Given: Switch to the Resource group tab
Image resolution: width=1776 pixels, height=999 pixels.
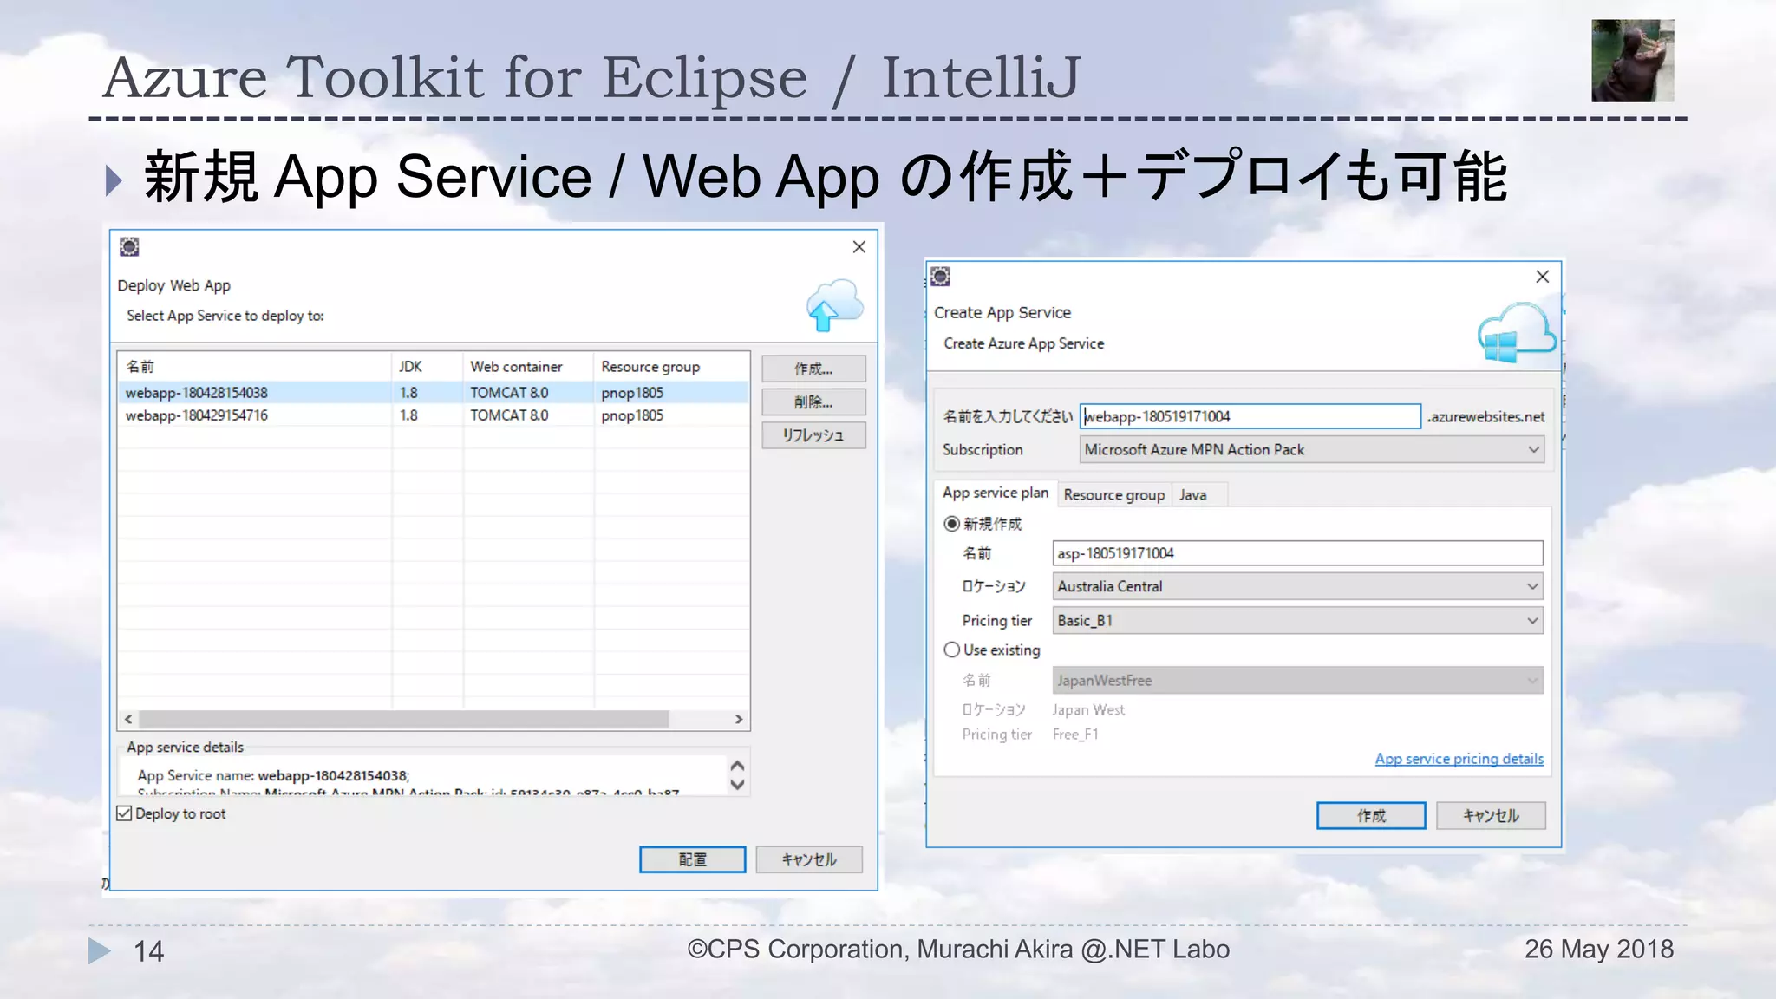Looking at the screenshot, I should tap(1114, 494).
